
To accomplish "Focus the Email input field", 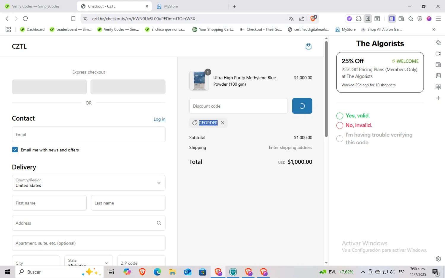I will (x=89, y=134).
